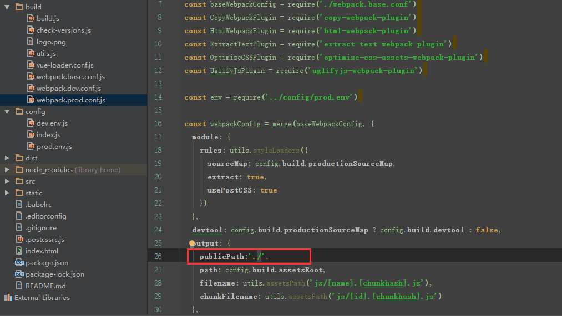Select webpack.prod.conf.js in the tree
This screenshot has width=562, height=316.
pyautogui.click(x=70, y=100)
